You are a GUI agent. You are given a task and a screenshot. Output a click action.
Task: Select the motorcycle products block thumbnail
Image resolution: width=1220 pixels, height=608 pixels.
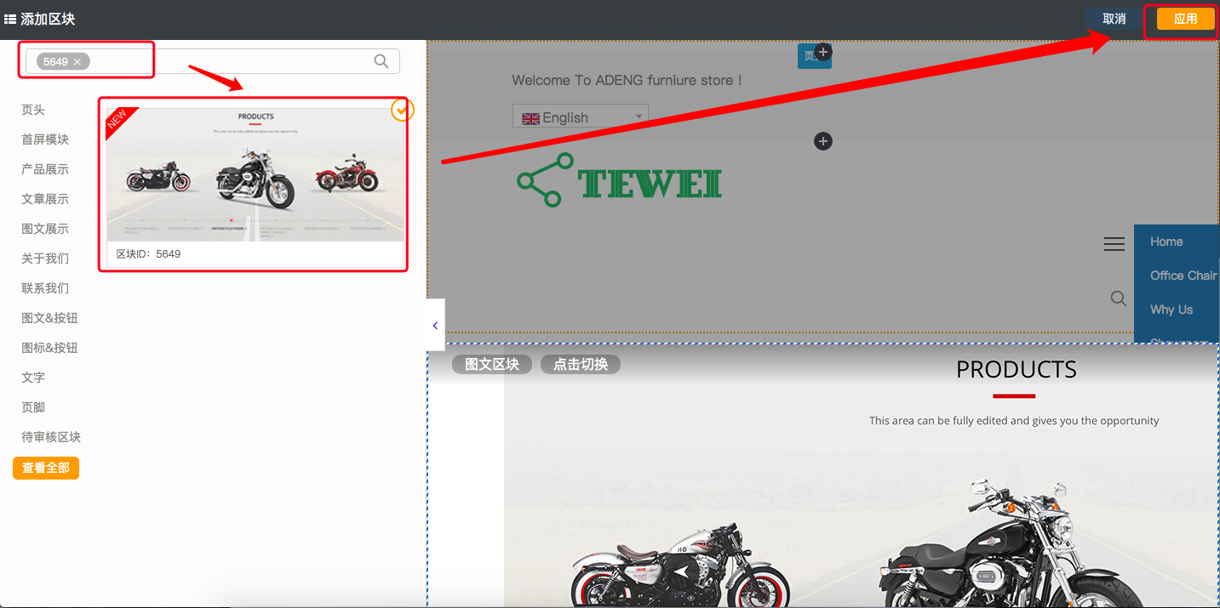255,174
